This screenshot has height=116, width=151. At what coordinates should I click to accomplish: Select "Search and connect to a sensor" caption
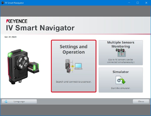click(x=73, y=82)
